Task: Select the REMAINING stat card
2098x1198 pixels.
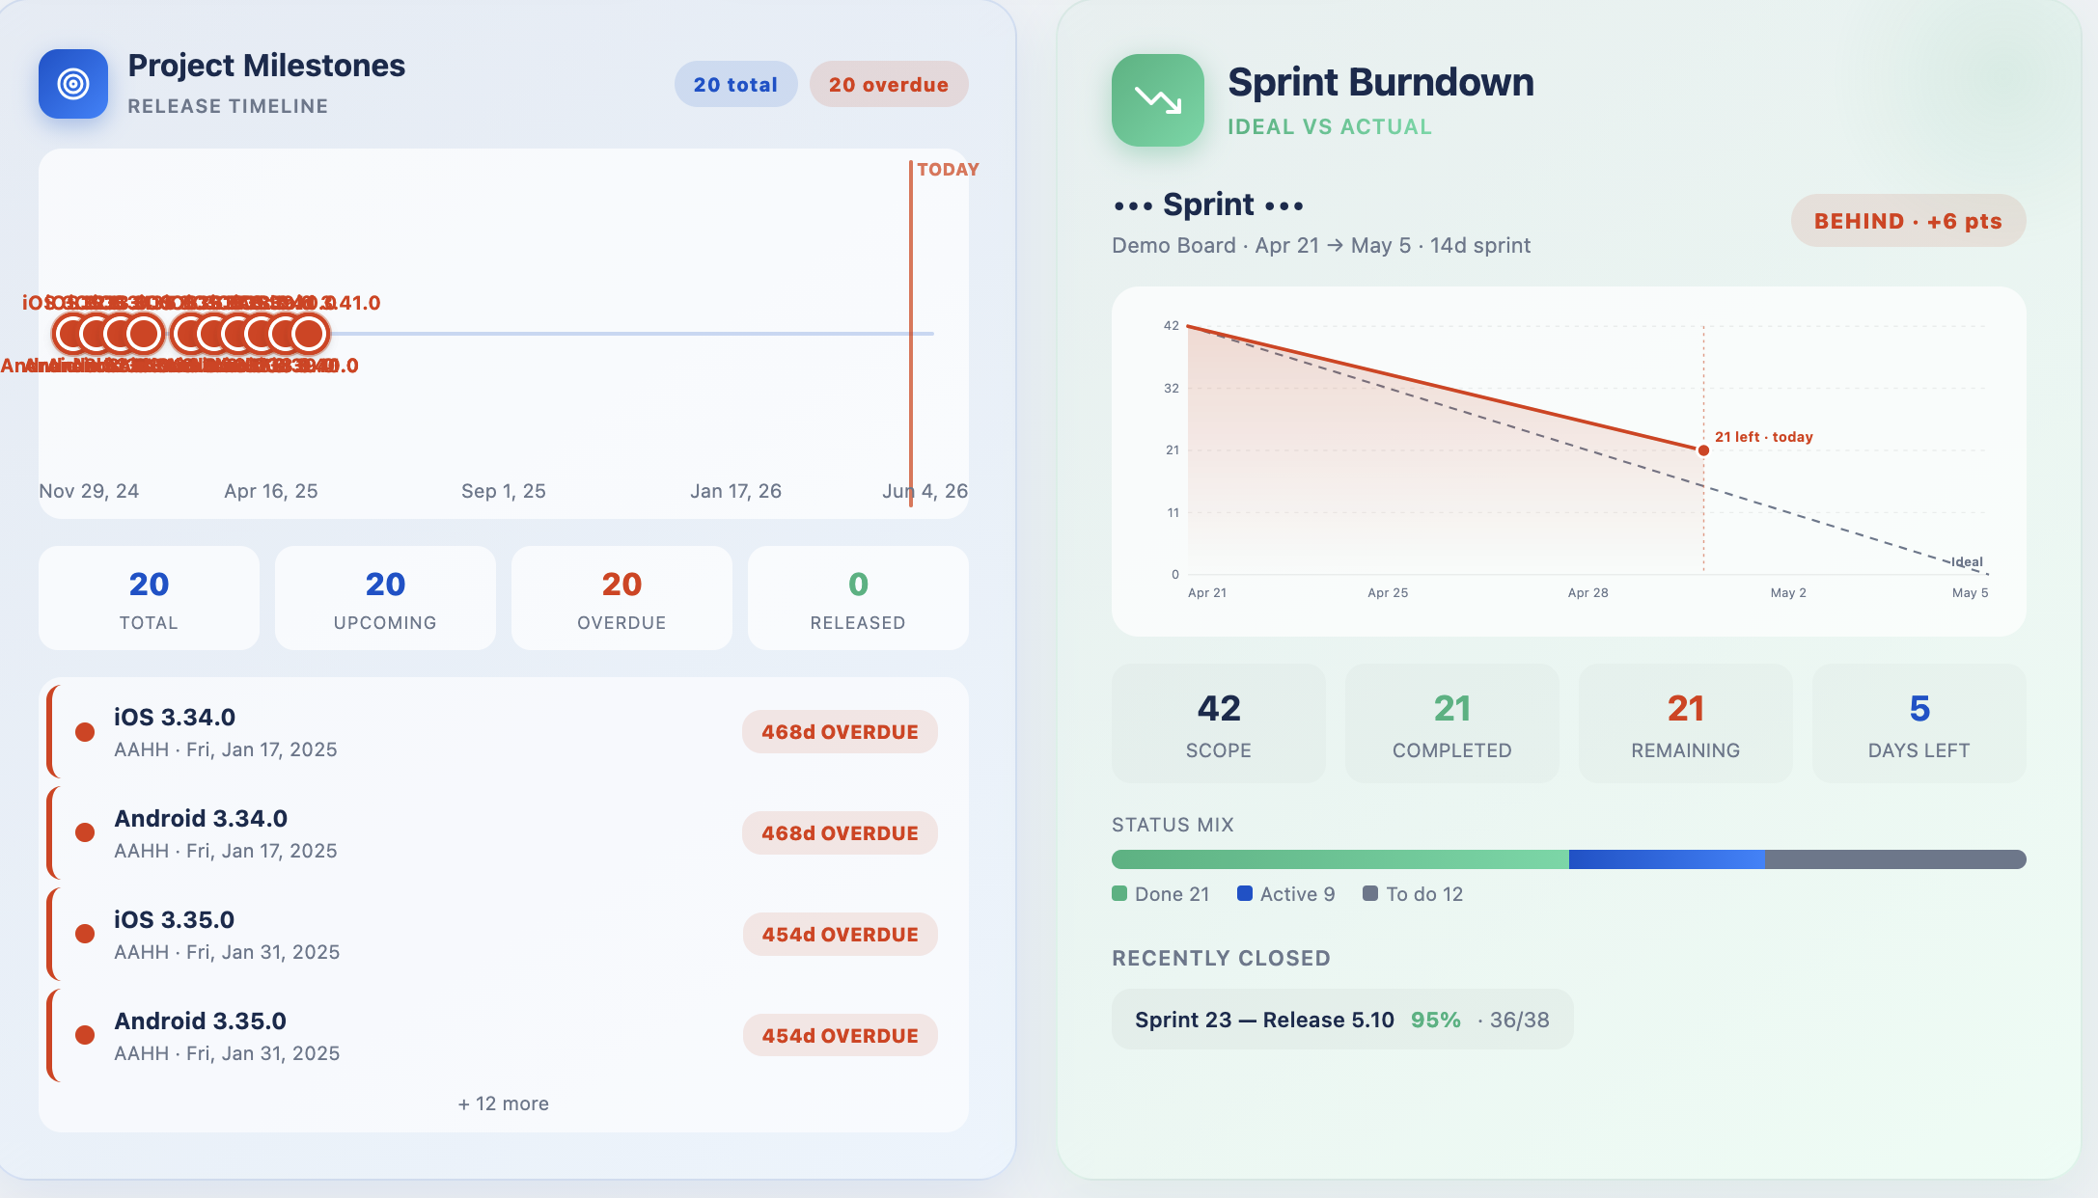Action: tap(1686, 723)
